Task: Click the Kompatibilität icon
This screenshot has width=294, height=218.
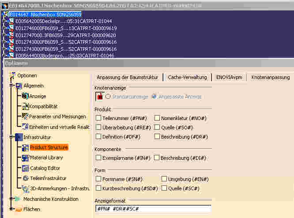Action: tap(25, 106)
